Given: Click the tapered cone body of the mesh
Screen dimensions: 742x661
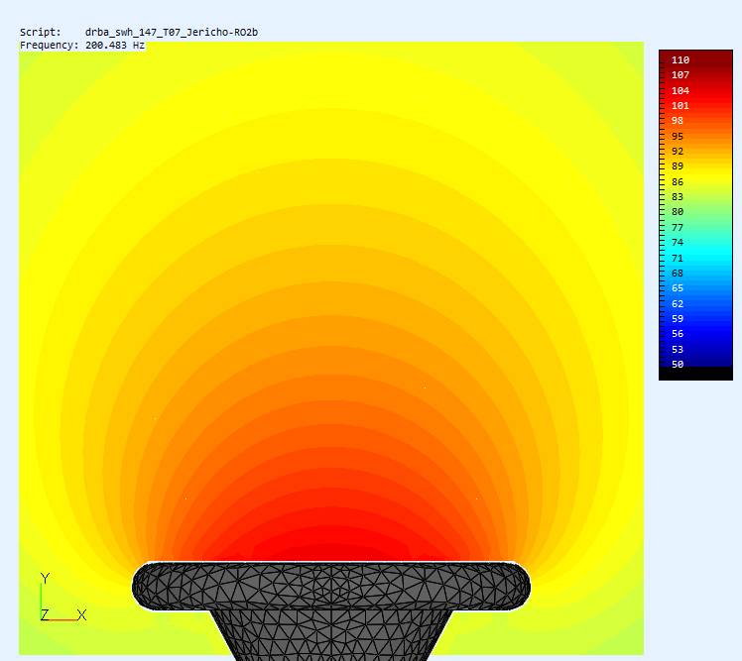Looking at the screenshot, I should coord(331,634).
